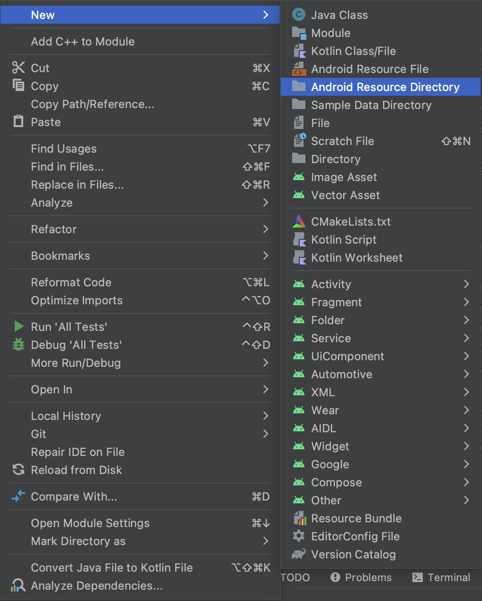
Task: Click the Problems warning icon
Action: click(x=335, y=577)
